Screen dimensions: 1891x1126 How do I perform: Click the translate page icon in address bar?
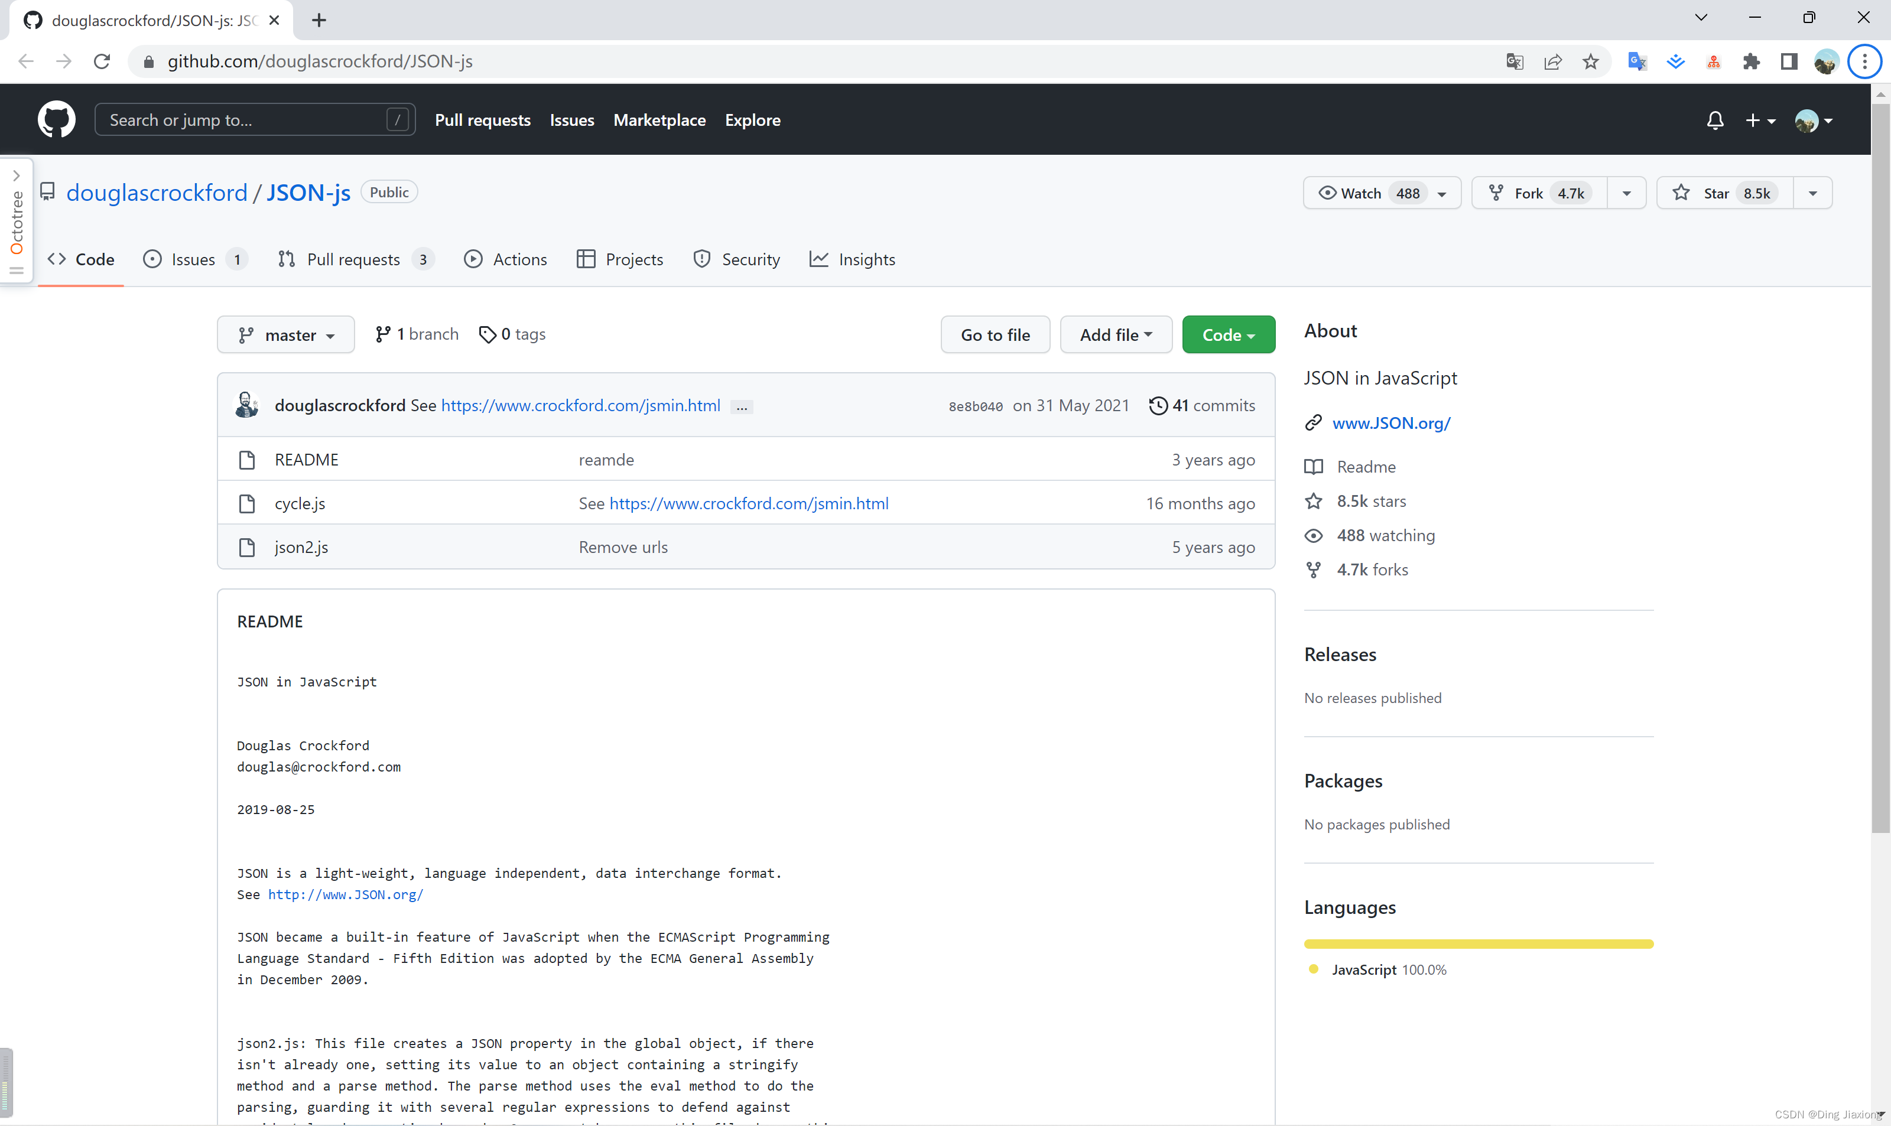[x=1515, y=61]
